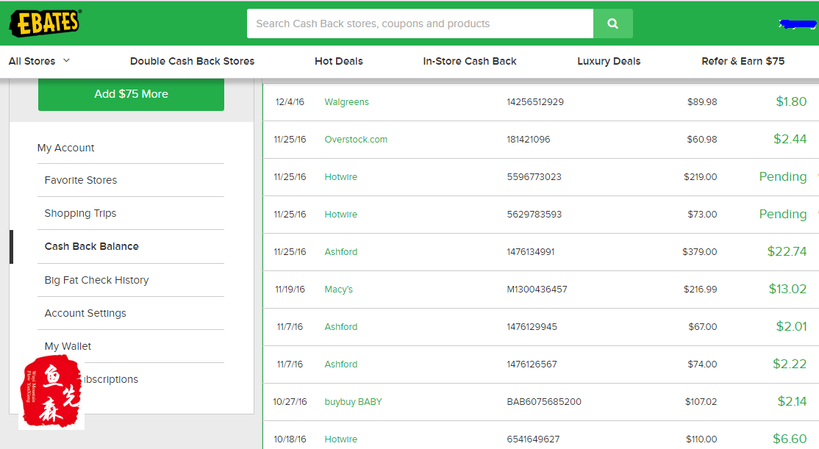Click the $2.44 cash back amount

tap(790, 140)
